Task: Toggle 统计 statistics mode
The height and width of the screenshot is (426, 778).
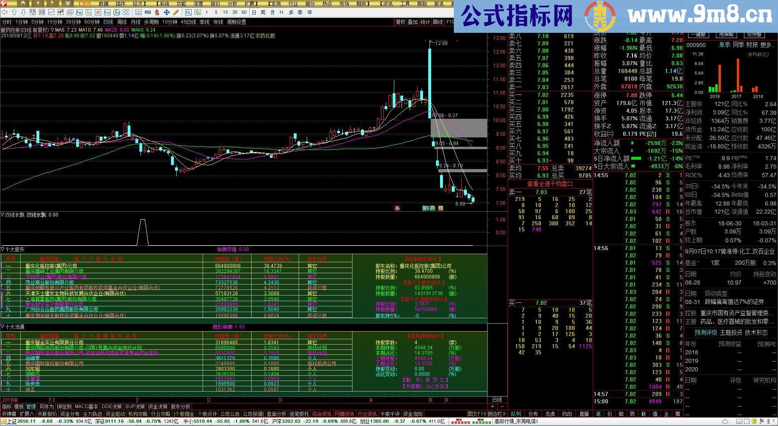Action: pos(425,22)
